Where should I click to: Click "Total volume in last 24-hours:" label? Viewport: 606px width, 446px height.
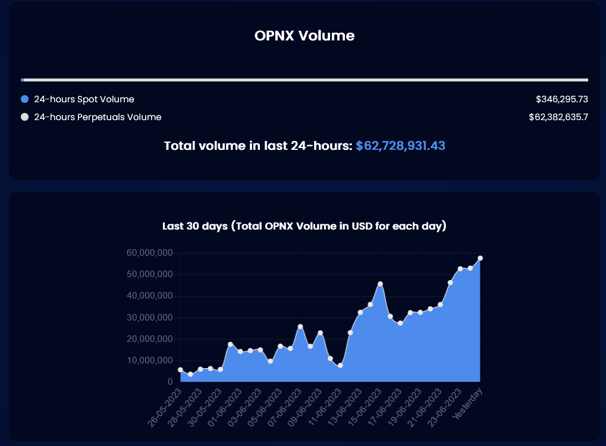258,146
